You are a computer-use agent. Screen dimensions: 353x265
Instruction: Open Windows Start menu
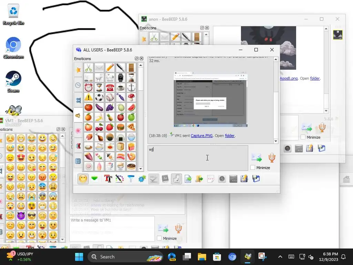coord(79,257)
